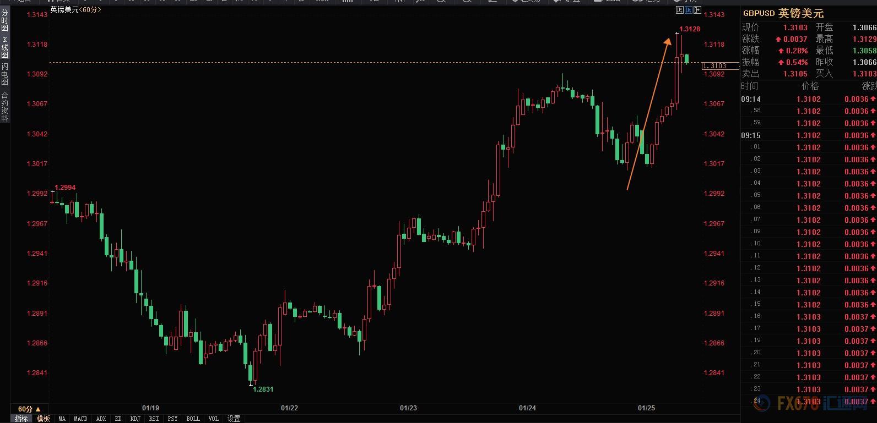Open 合约资料 in left sidebar
Screen dimensions: 877x423
pyautogui.click(x=5, y=107)
